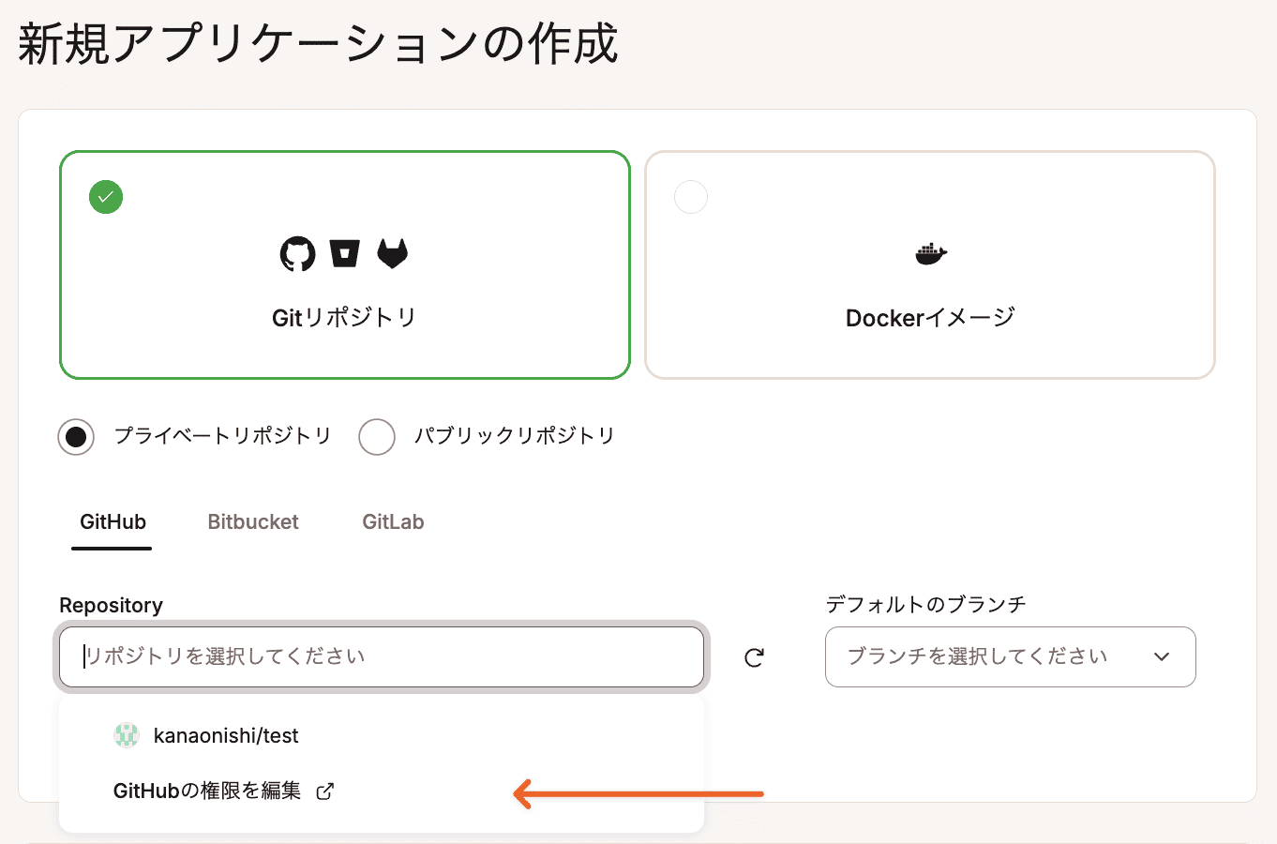
Task: Open the GitHubの権限を編集 link
Action: [207, 791]
